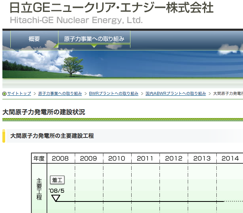Image resolution: width=243 pixels, height=213 pixels.
Task: Click the 2011 year column header
Action: click(x=145, y=158)
